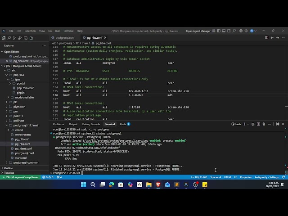Click Open Agent Manager button

198,31
